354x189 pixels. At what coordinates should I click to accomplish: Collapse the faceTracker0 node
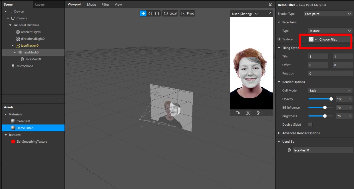click(13, 45)
